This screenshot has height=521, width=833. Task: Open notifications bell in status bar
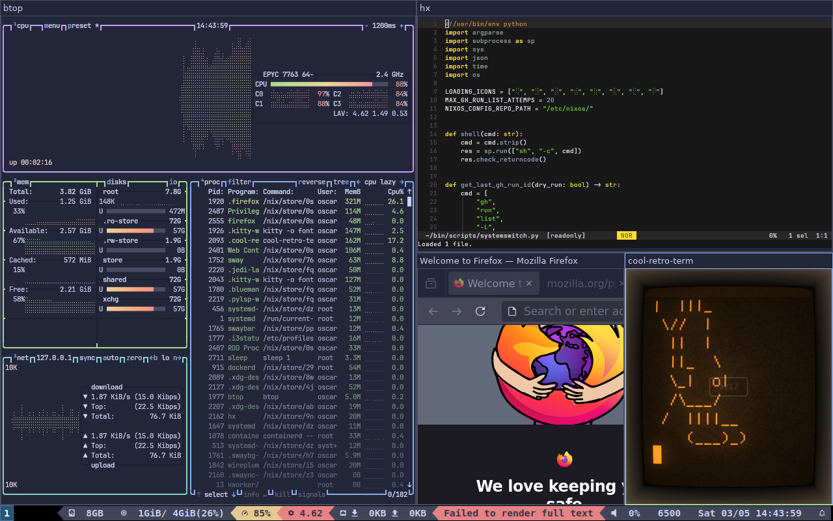pos(821,513)
